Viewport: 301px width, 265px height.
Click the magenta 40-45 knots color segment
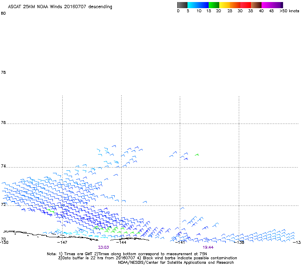[x=267, y=5]
